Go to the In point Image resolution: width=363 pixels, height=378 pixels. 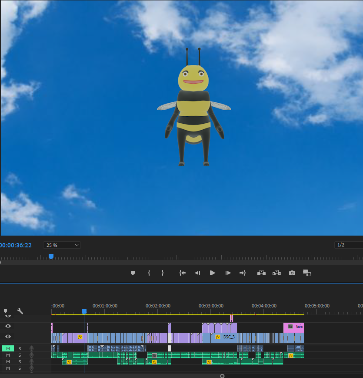click(182, 273)
